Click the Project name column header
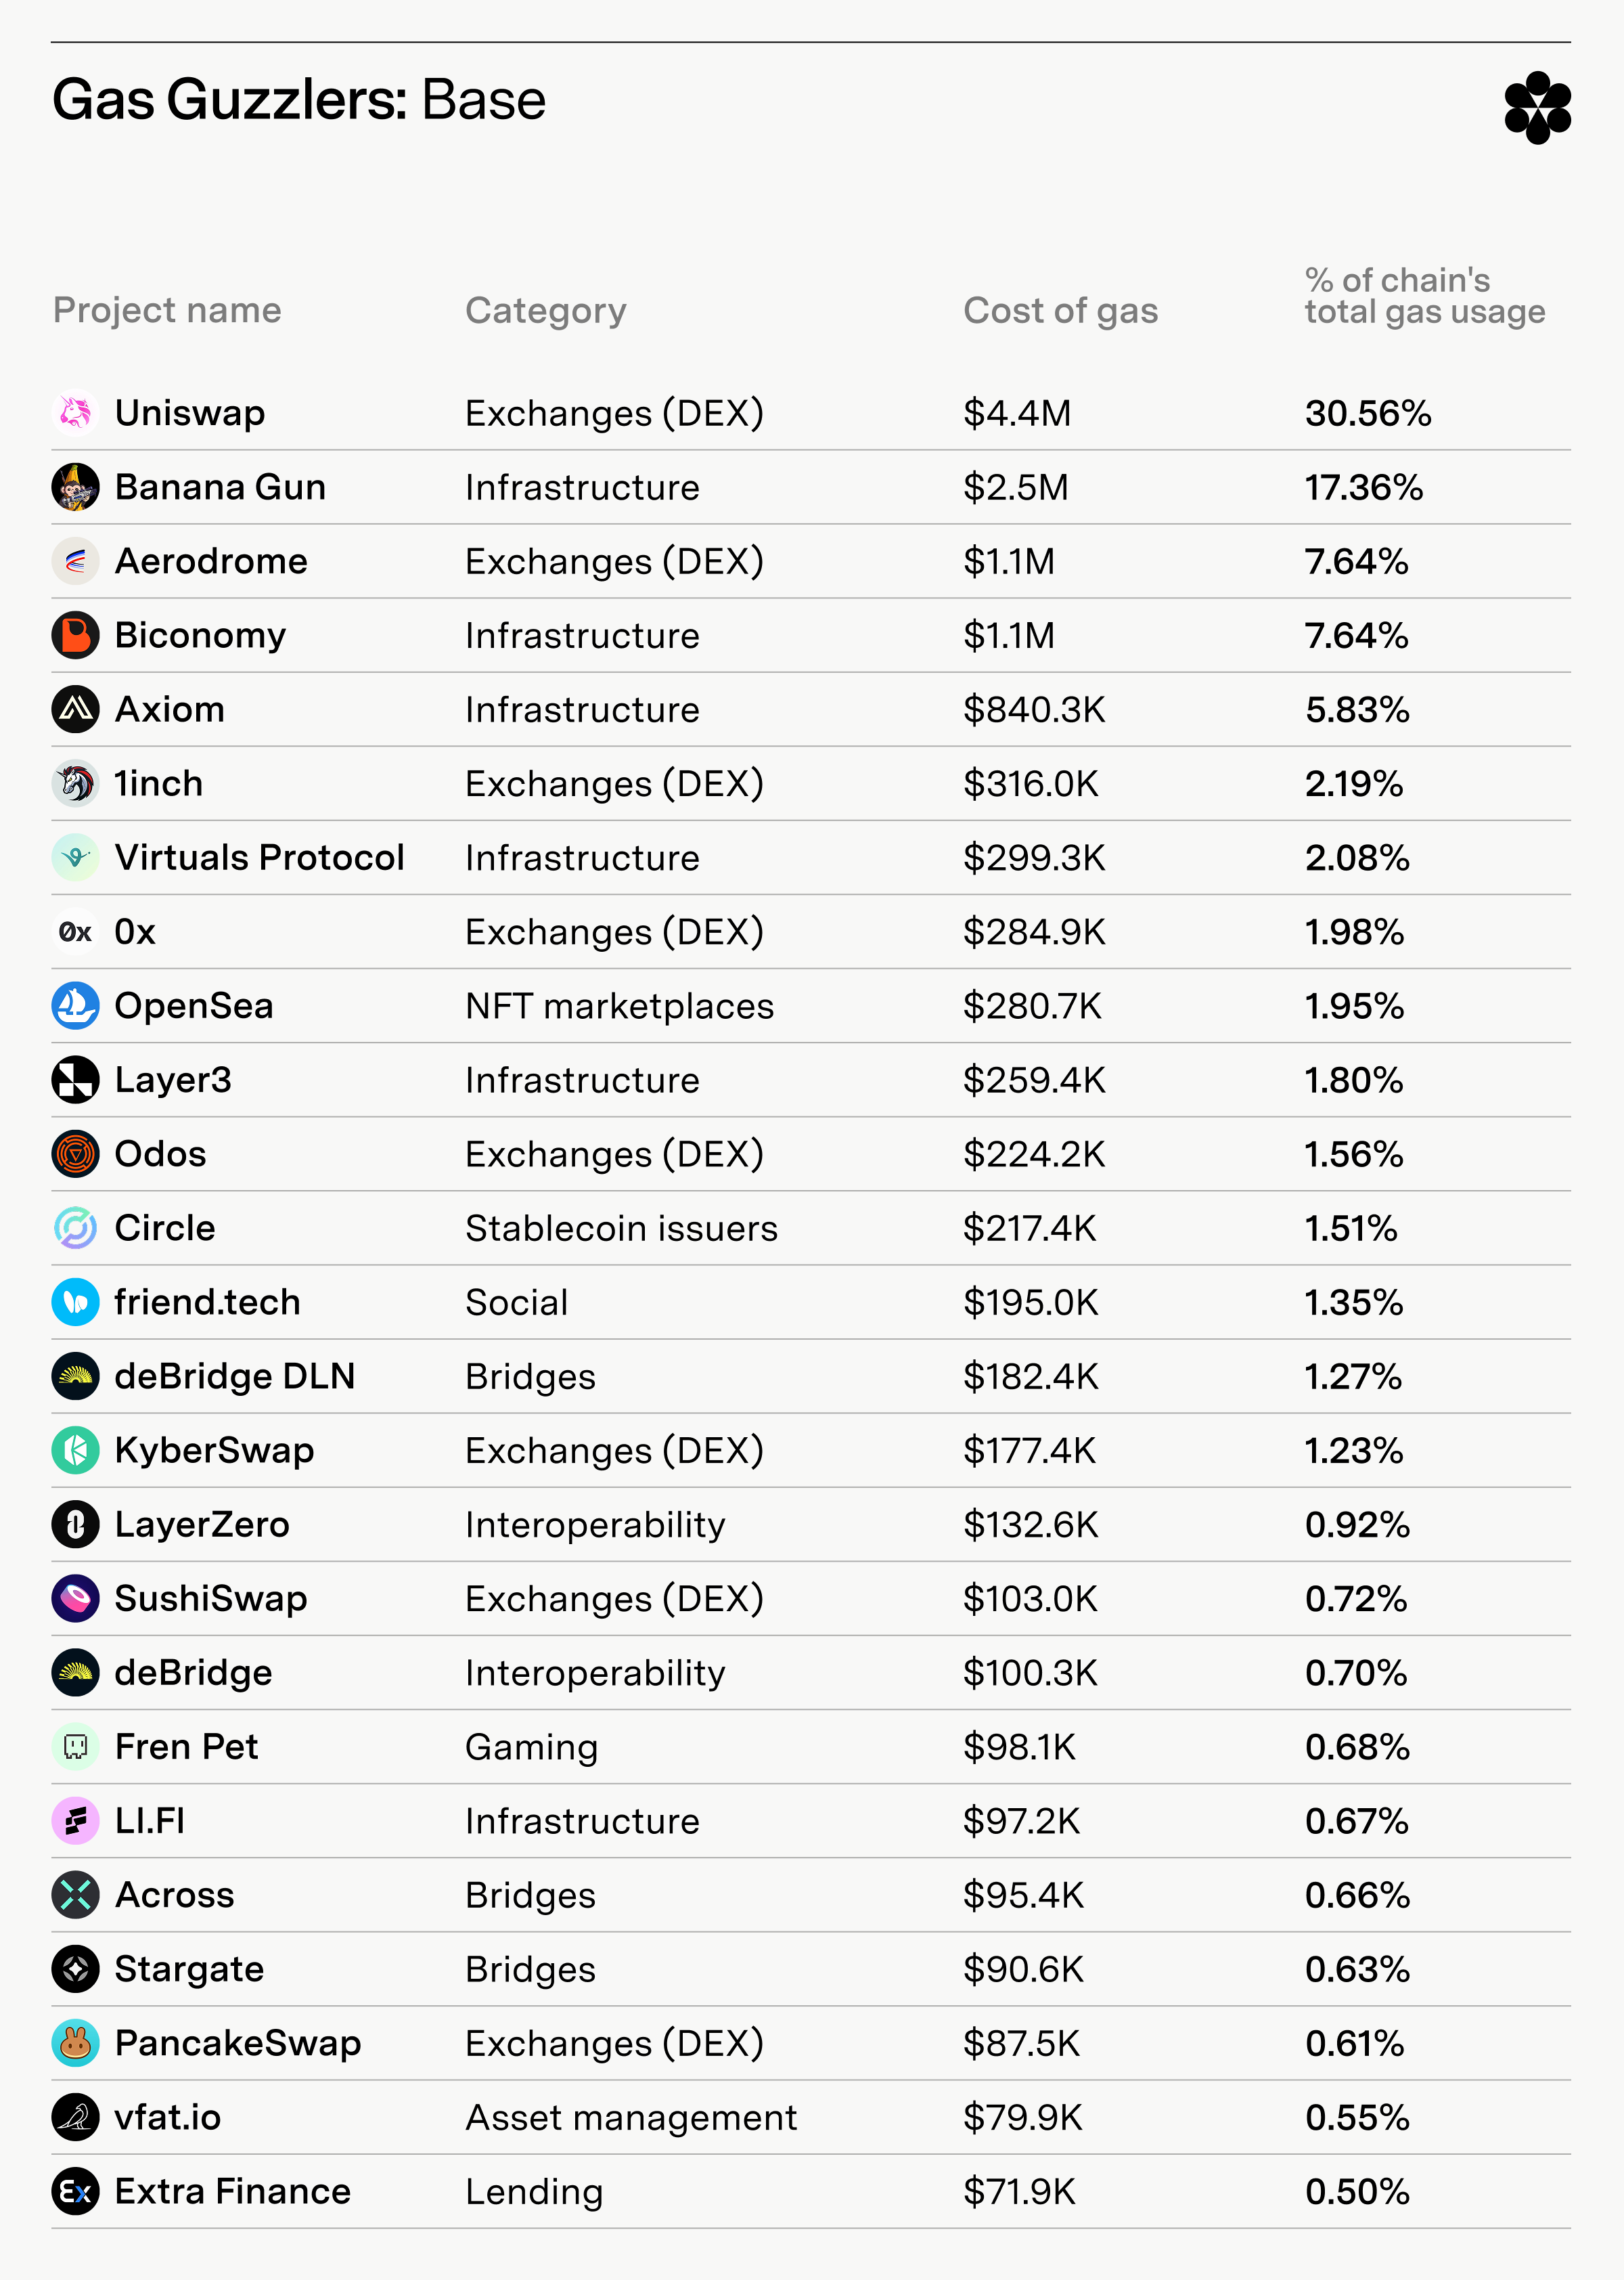This screenshot has width=1624, height=2280. click(167, 310)
